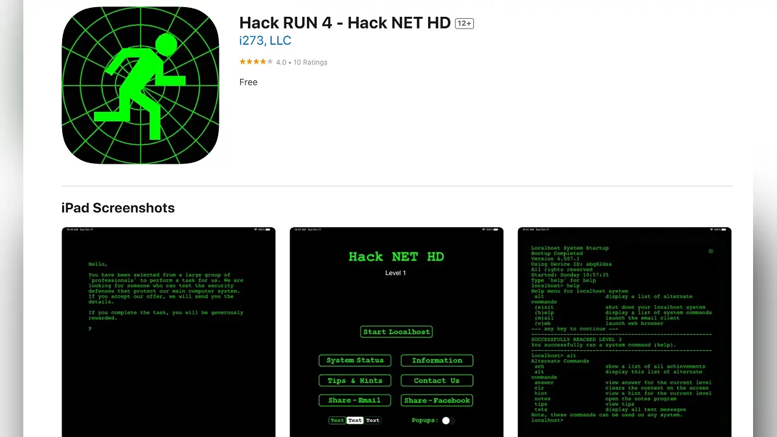777x437 pixels.
Task: Click the iPad Screenshots heading
Action: [118, 208]
